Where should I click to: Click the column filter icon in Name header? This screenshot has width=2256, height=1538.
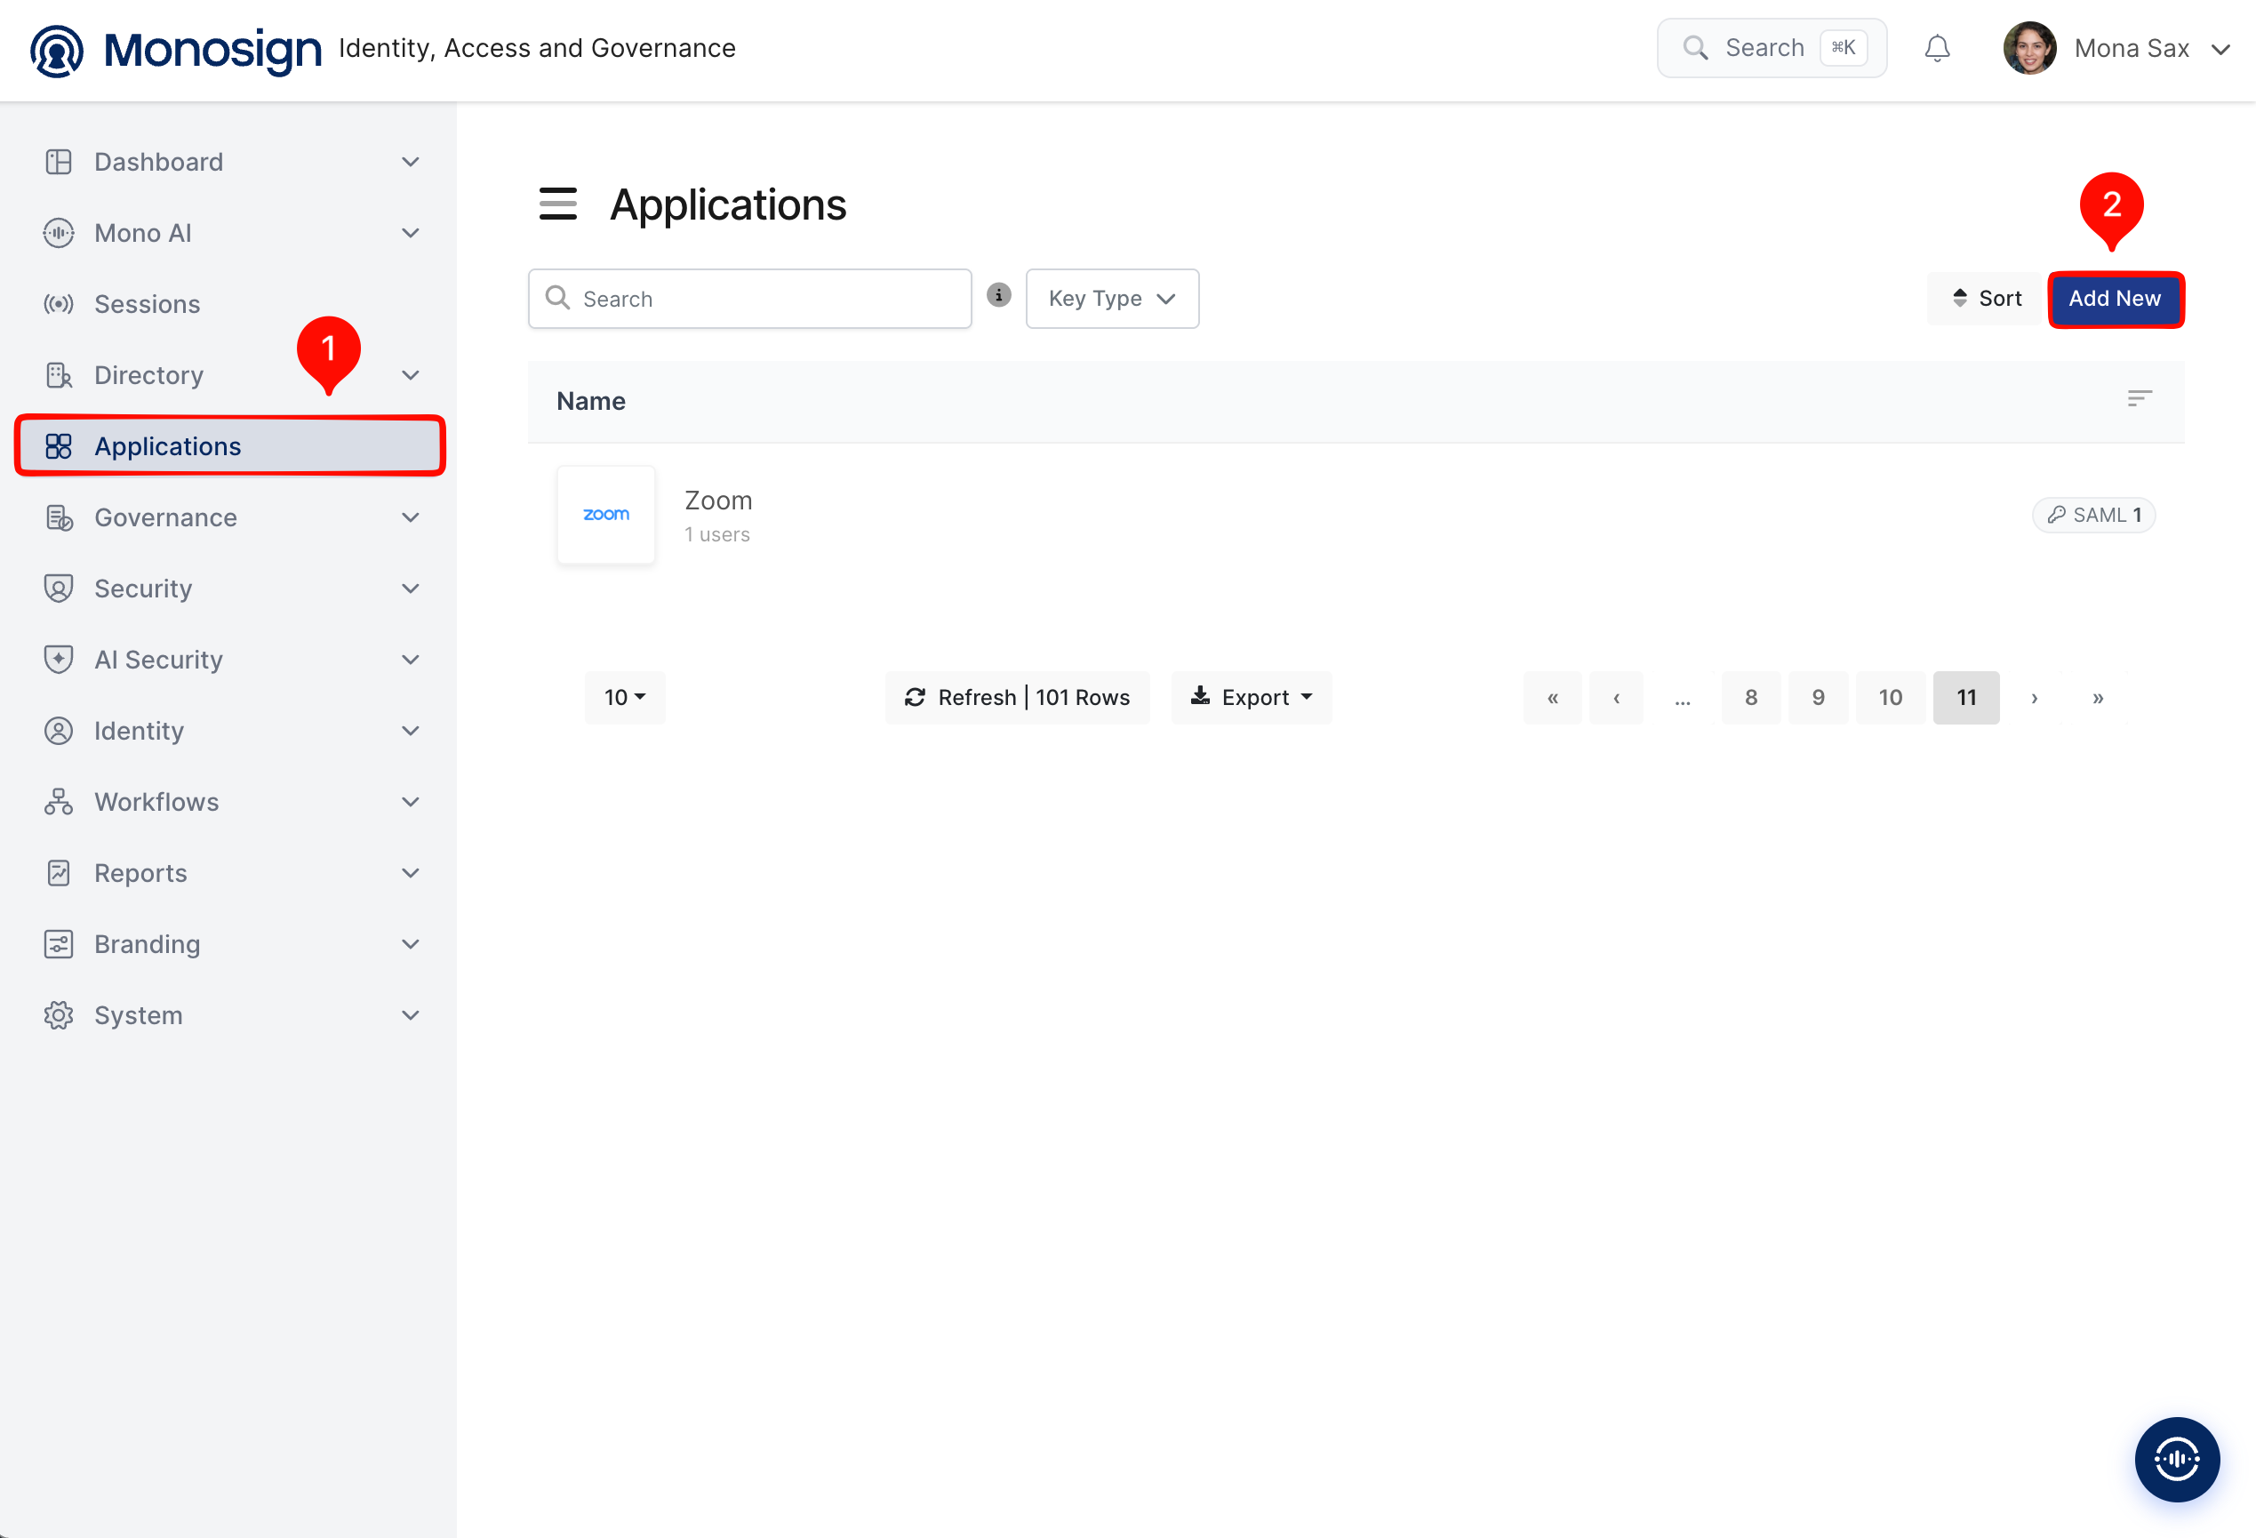(2140, 399)
